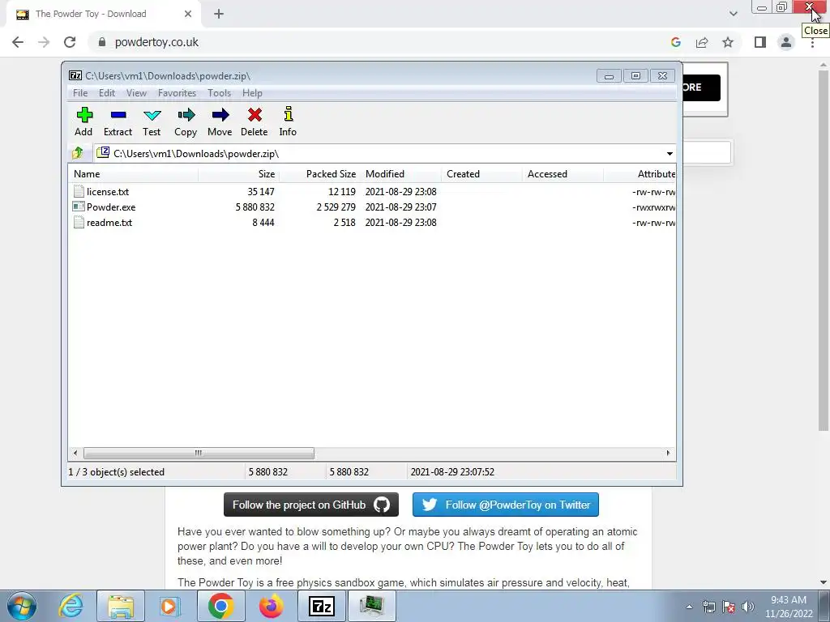
Task: Go back in Chrome
Action: click(18, 42)
